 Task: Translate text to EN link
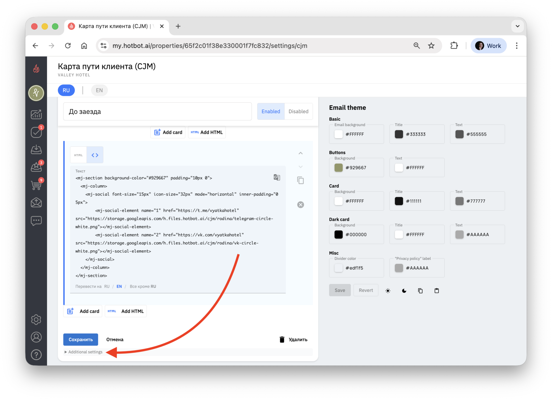tap(119, 287)
